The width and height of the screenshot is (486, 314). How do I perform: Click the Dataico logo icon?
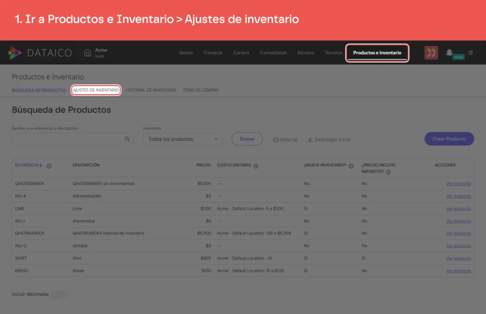coord(16,53)
